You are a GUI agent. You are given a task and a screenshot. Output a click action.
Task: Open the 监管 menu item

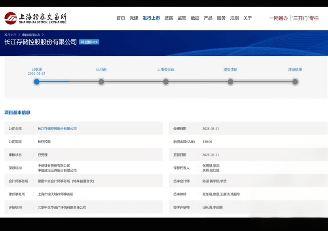[182, 18]
